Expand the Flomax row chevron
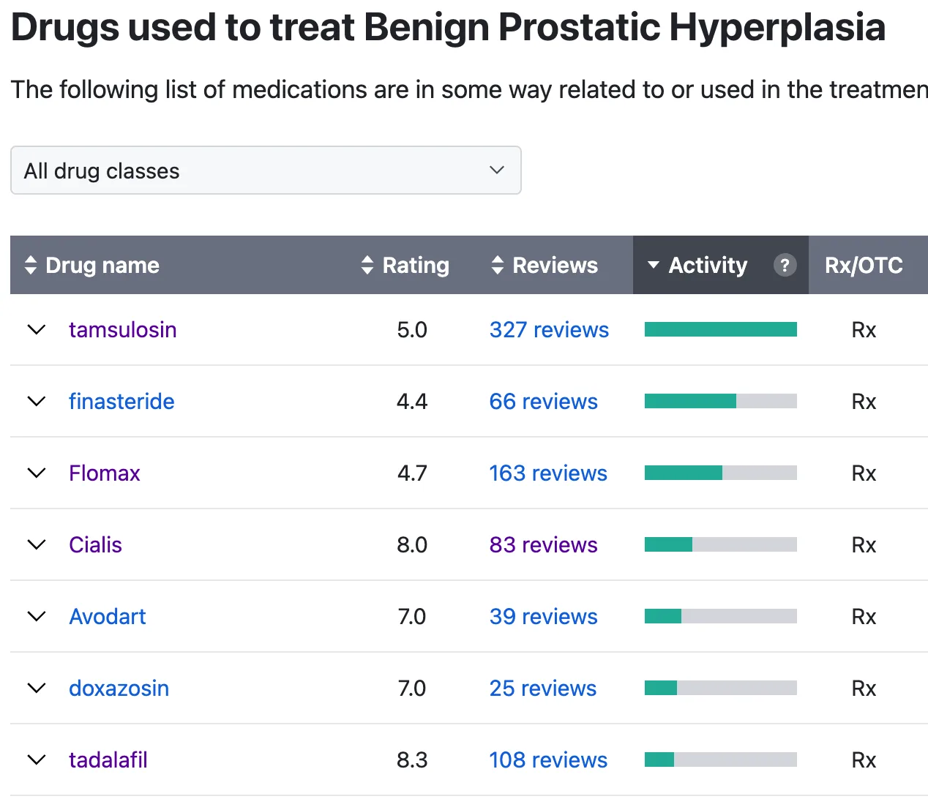 coord(36,473)
